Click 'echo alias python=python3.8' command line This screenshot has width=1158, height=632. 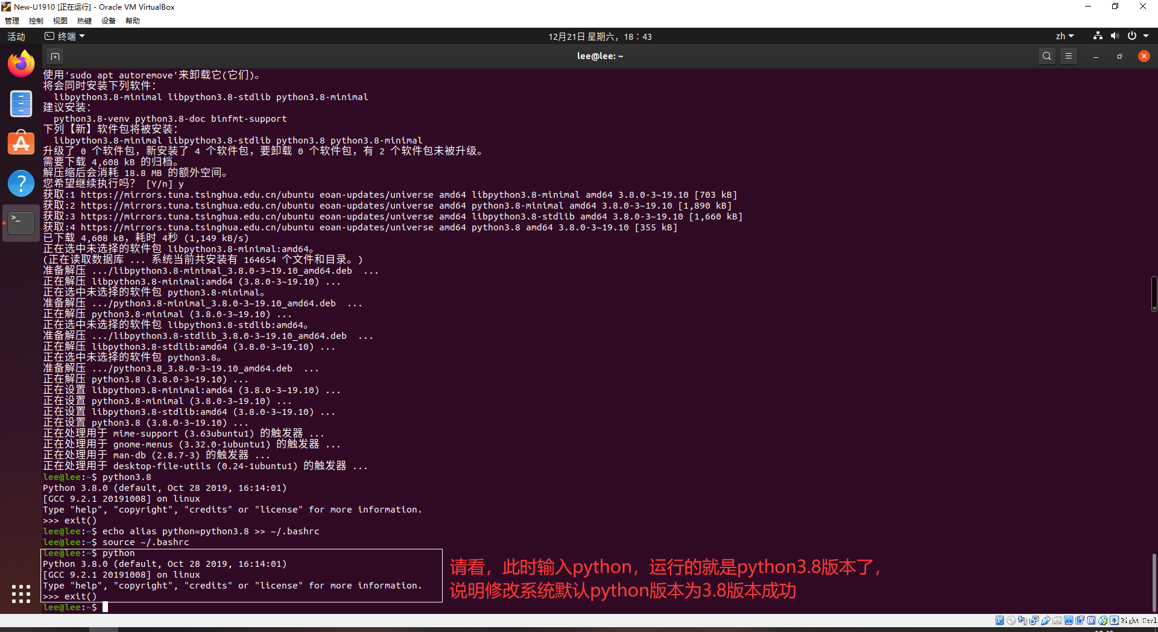click(x=181, y=531)
